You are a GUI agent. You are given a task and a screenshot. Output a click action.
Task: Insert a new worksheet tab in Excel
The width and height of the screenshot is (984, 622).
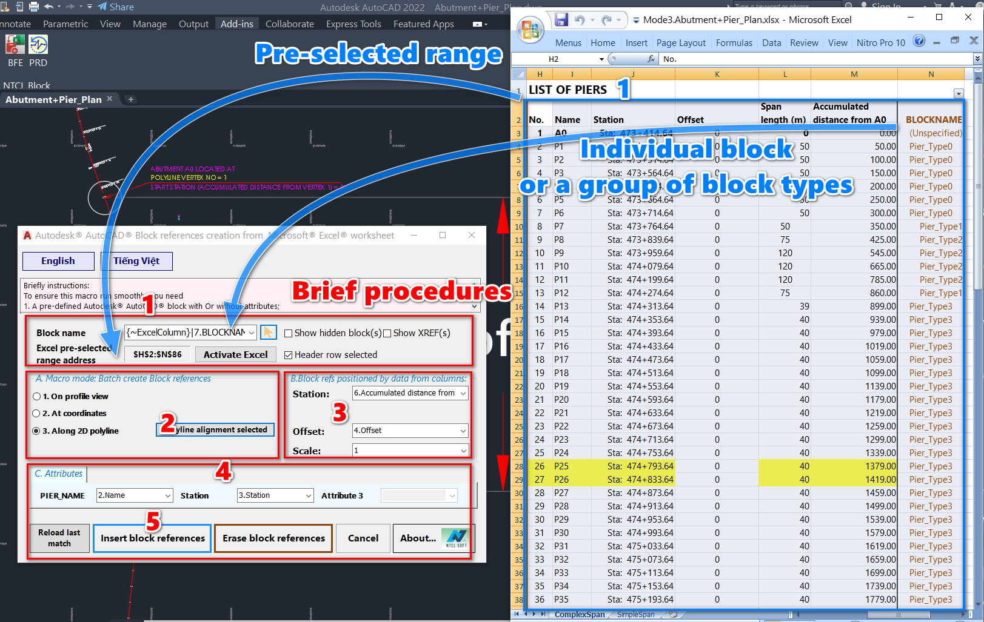(x=673, y=614)
